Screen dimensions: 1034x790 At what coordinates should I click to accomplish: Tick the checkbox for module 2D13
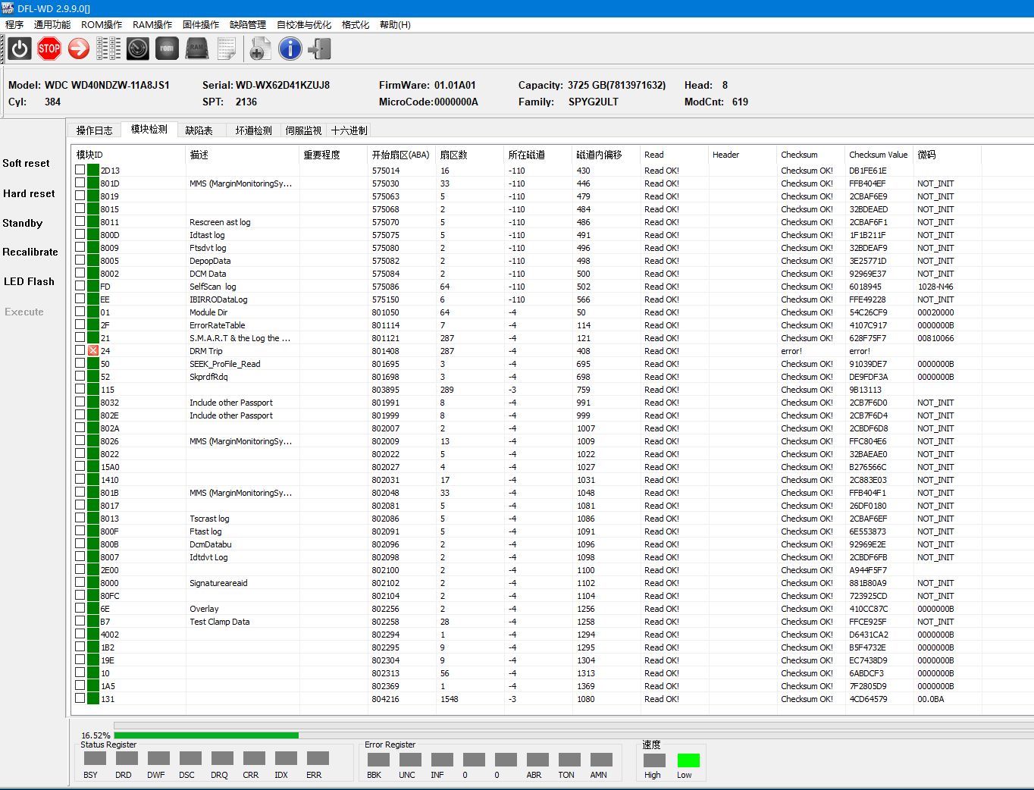coord(80,170)
